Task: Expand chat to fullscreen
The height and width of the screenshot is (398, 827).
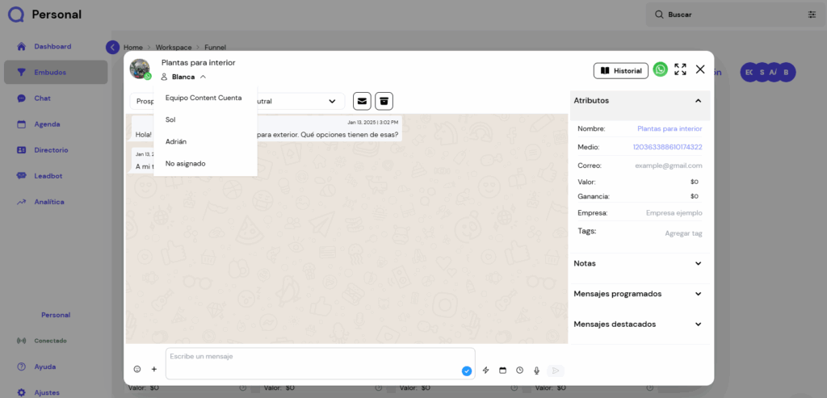Action: pos(680,69)
